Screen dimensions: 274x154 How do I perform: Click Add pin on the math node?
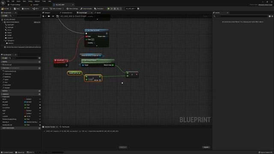coord(97,80)
